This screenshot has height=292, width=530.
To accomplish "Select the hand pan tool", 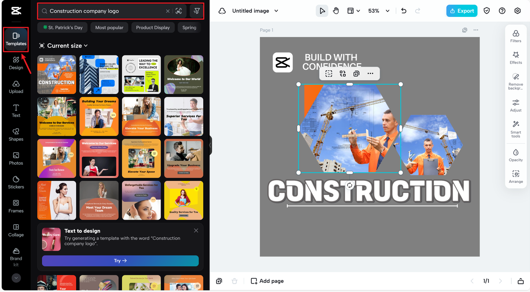I will [x=336, y=11].
